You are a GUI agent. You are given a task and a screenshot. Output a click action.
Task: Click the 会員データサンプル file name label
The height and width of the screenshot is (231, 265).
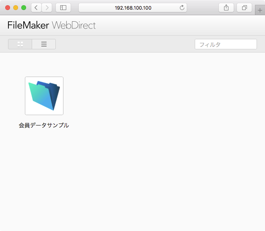click(x=44, y=125)
